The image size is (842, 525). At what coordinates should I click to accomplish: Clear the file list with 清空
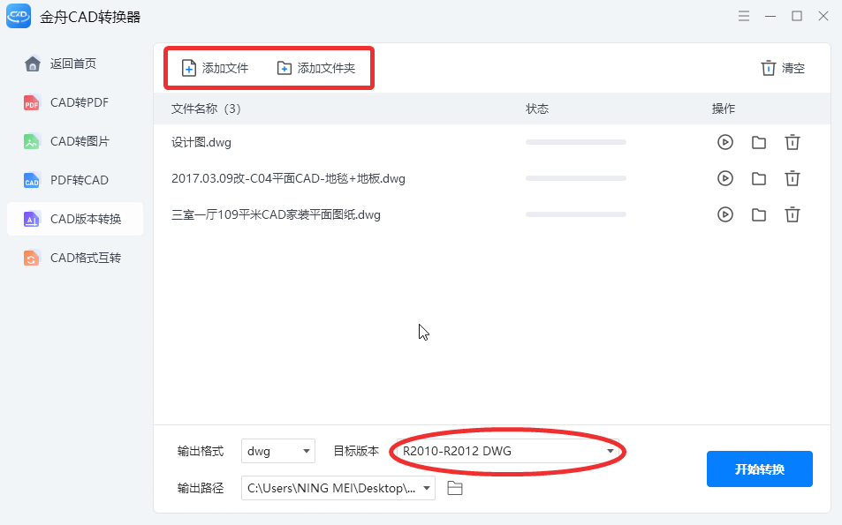[x=783, y=68]
